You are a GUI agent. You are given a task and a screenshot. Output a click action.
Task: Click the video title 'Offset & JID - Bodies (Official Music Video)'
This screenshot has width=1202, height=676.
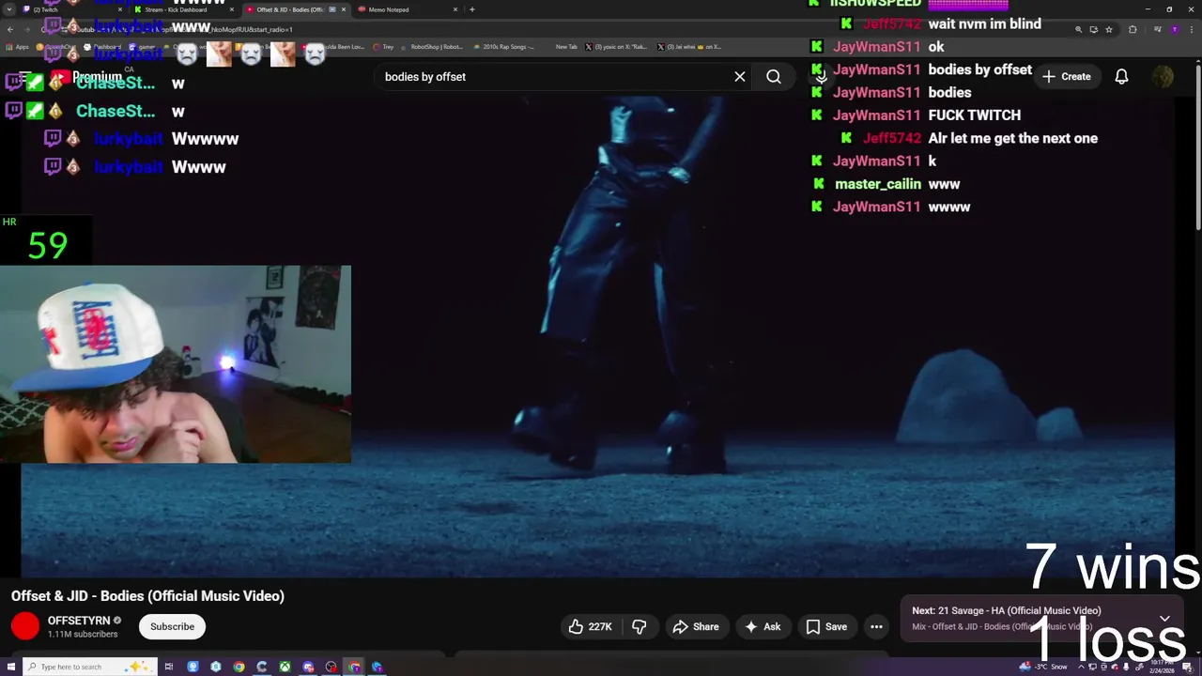(x=147, y=596)
